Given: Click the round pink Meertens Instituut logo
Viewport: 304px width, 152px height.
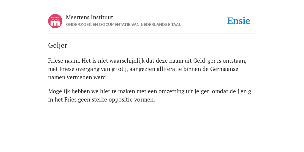Looking at the screenshot, I should [55, 21].
